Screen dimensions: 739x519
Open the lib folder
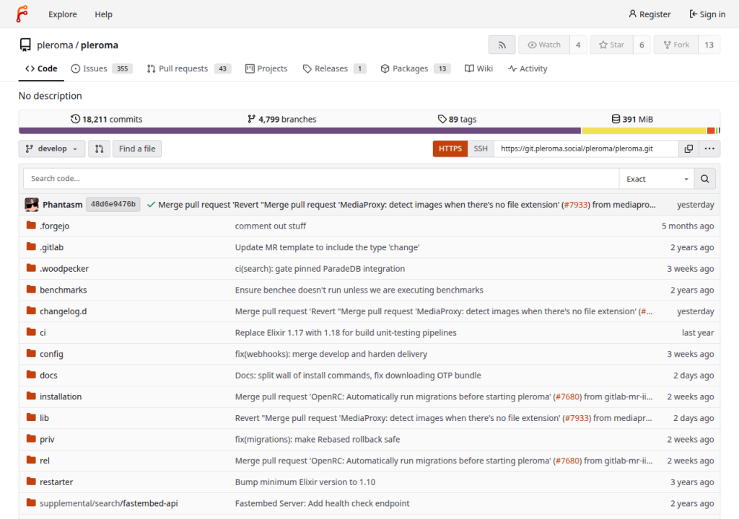coord(44,418)
